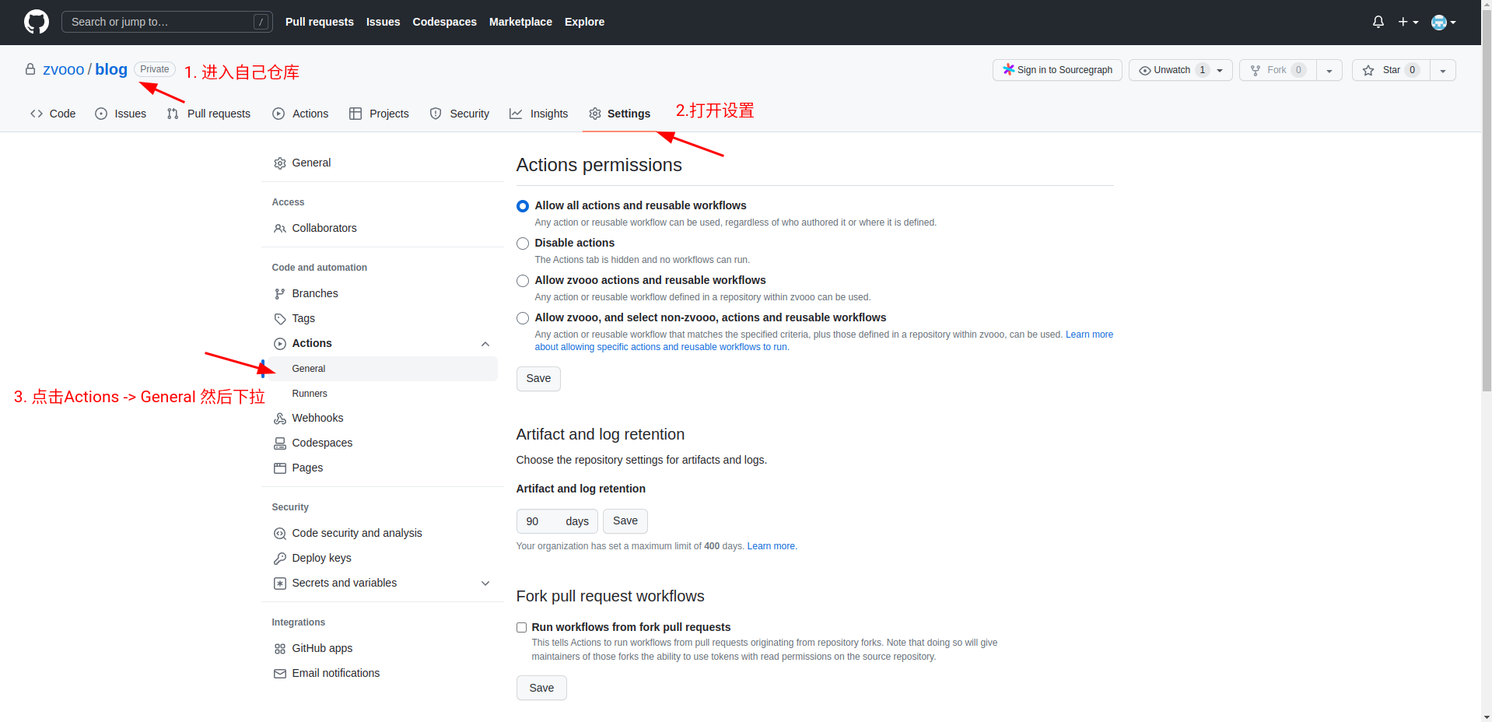Click the Deploy keys key icon
The image size is (1492, 722).
point(280,559)
